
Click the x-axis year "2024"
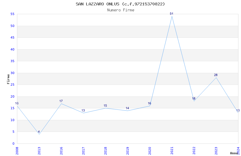click(x=238, y=151)
